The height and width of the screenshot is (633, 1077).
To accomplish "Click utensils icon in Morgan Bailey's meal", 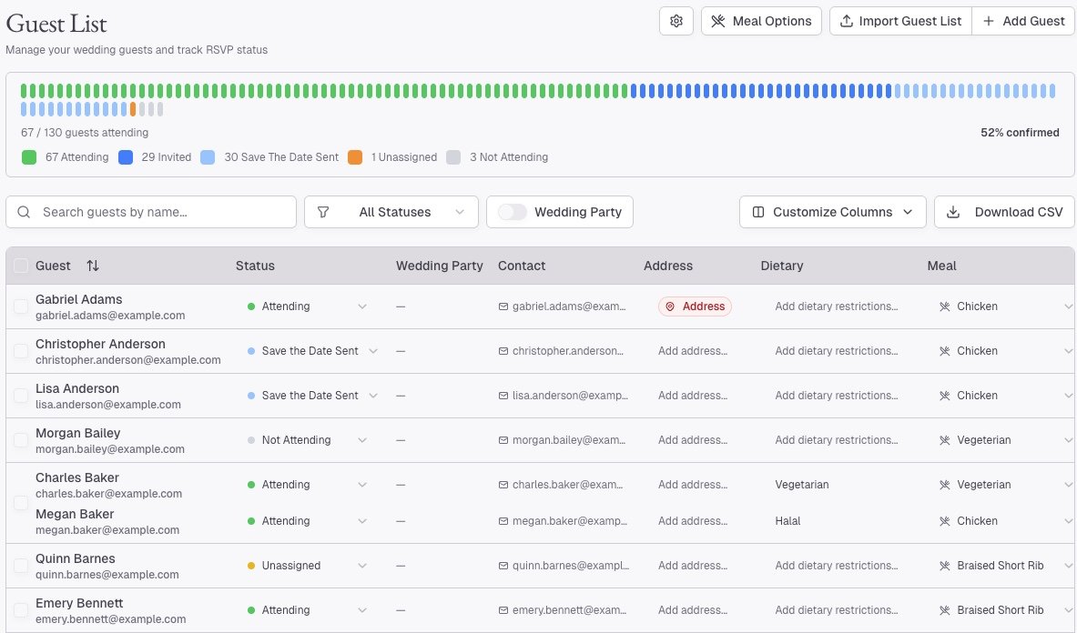I will (944, 440).
